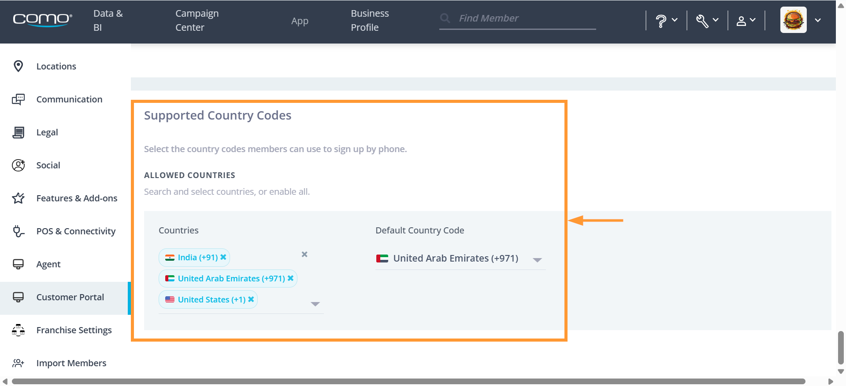Open Locations via the pin icon
Viewport: 846px width, 386px height.
click(x=19, y=66)
